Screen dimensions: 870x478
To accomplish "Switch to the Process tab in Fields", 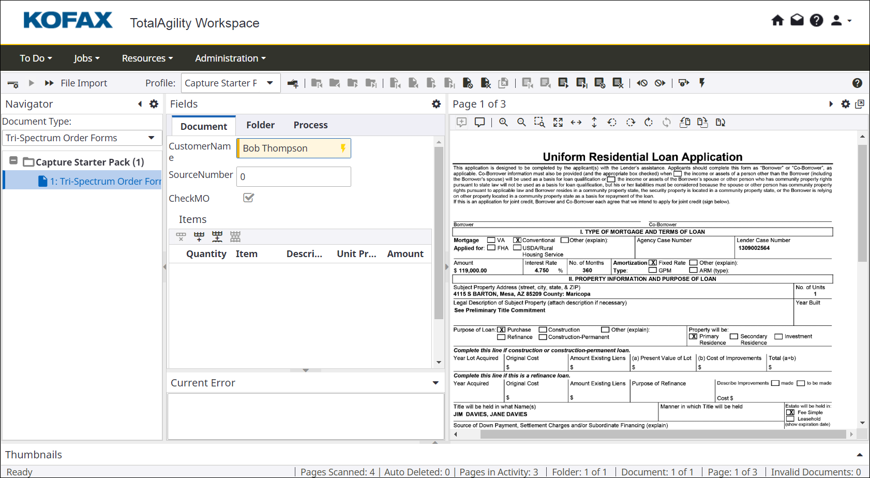I will tap(310, 125).
